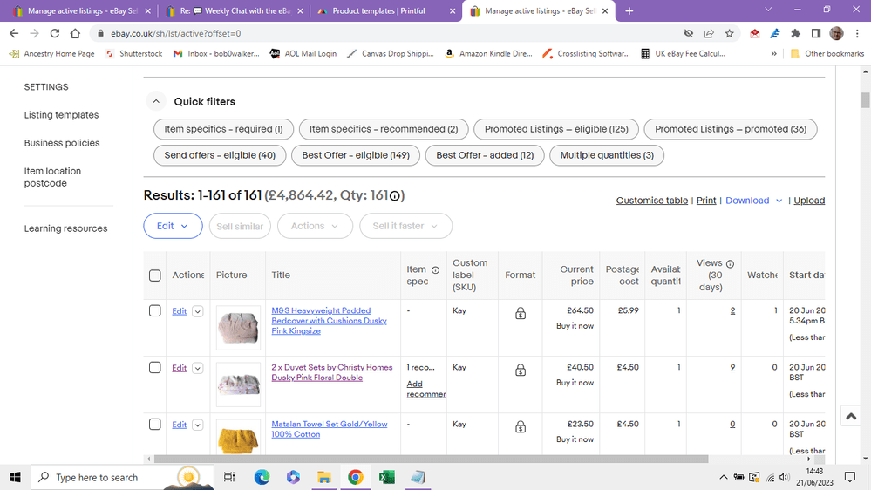Click the Item specifics column info icon
The height and width of the screenshot is (490, 871).
tap(436, 270)
